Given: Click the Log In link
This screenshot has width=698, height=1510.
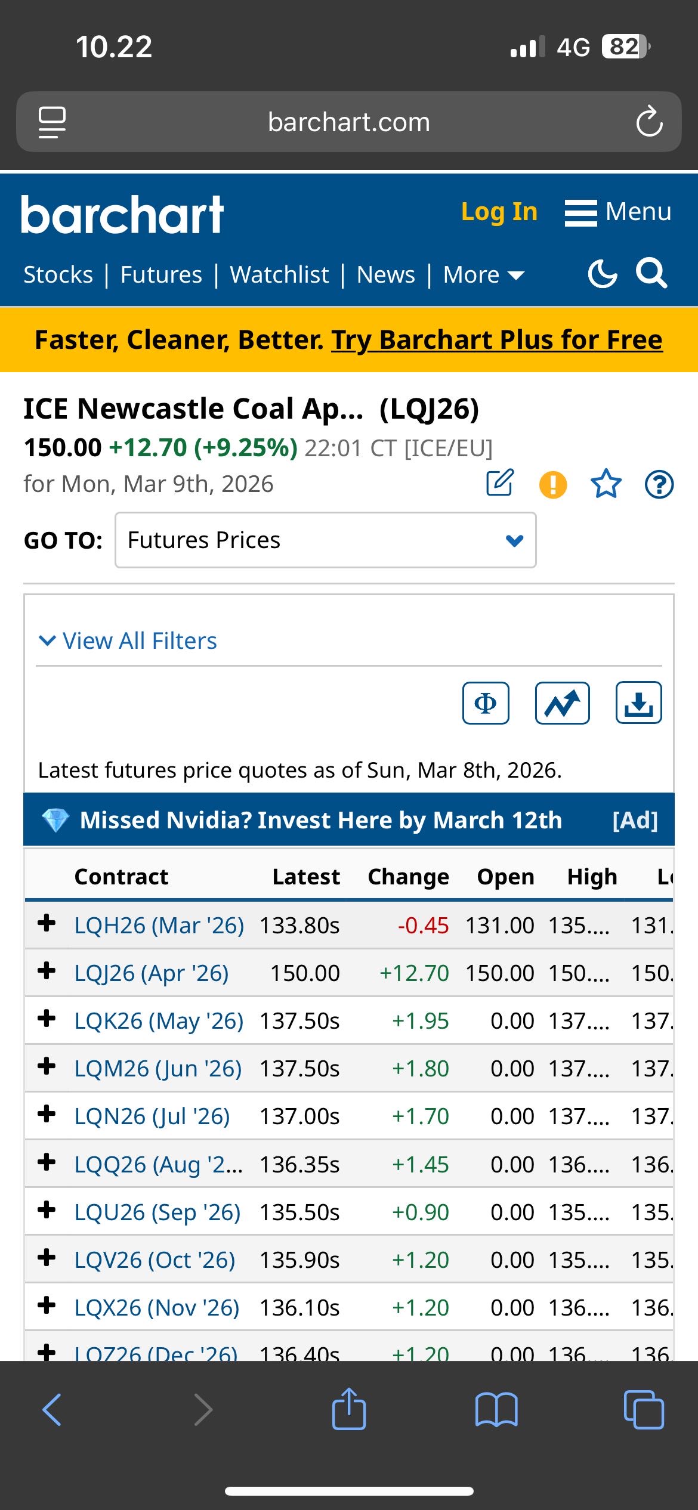Looking at the screenshot, I should click(x=499, y=212).
